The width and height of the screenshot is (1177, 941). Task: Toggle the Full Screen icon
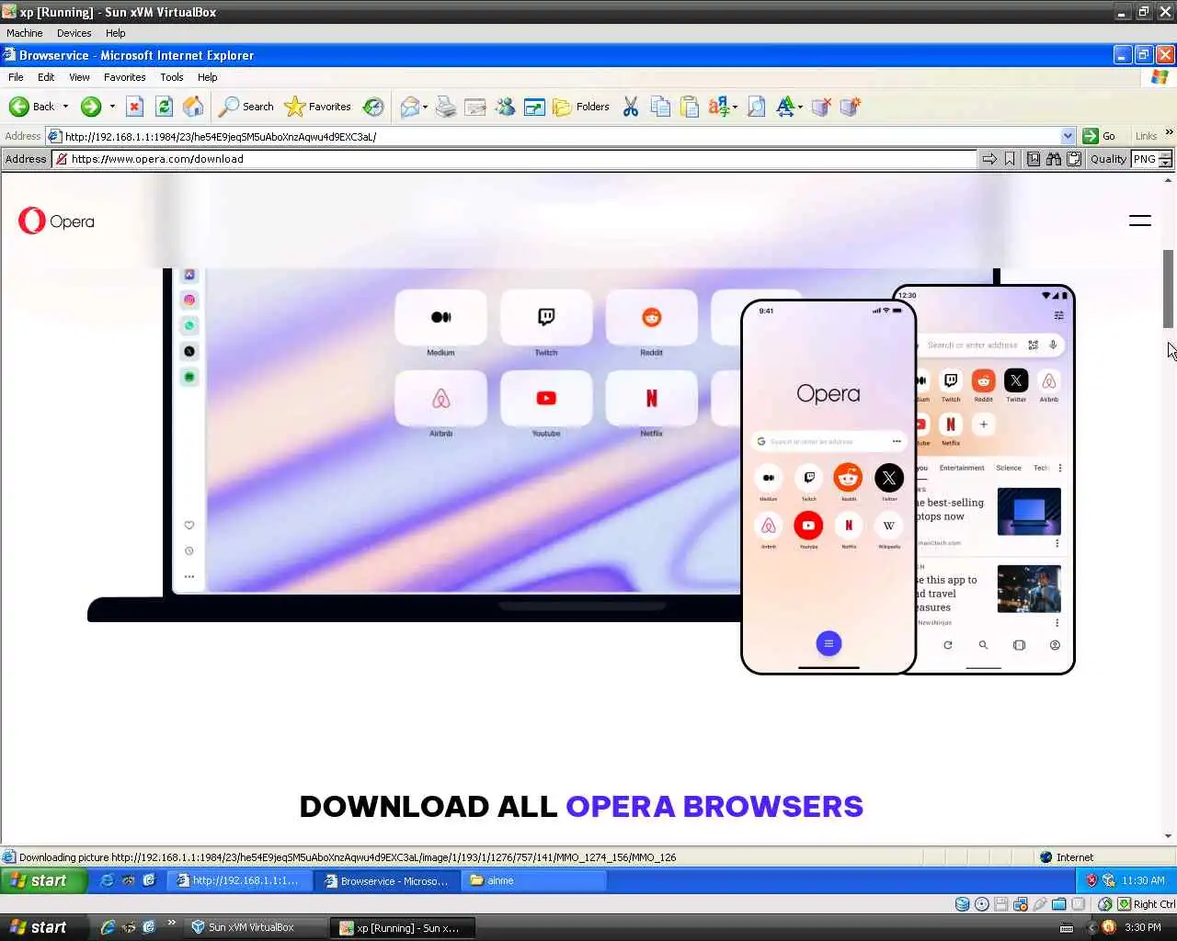(x=534, y=108)
